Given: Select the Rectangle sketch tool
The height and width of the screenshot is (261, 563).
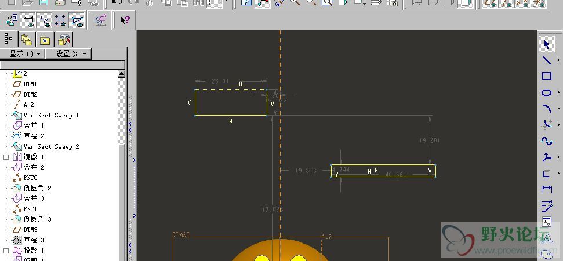Looking at the screenshot, I should click(x=547, y=76).
